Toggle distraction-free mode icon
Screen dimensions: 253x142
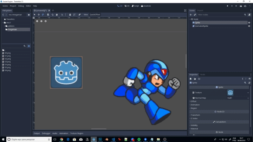pyautogui.click(x=185, y=11)
